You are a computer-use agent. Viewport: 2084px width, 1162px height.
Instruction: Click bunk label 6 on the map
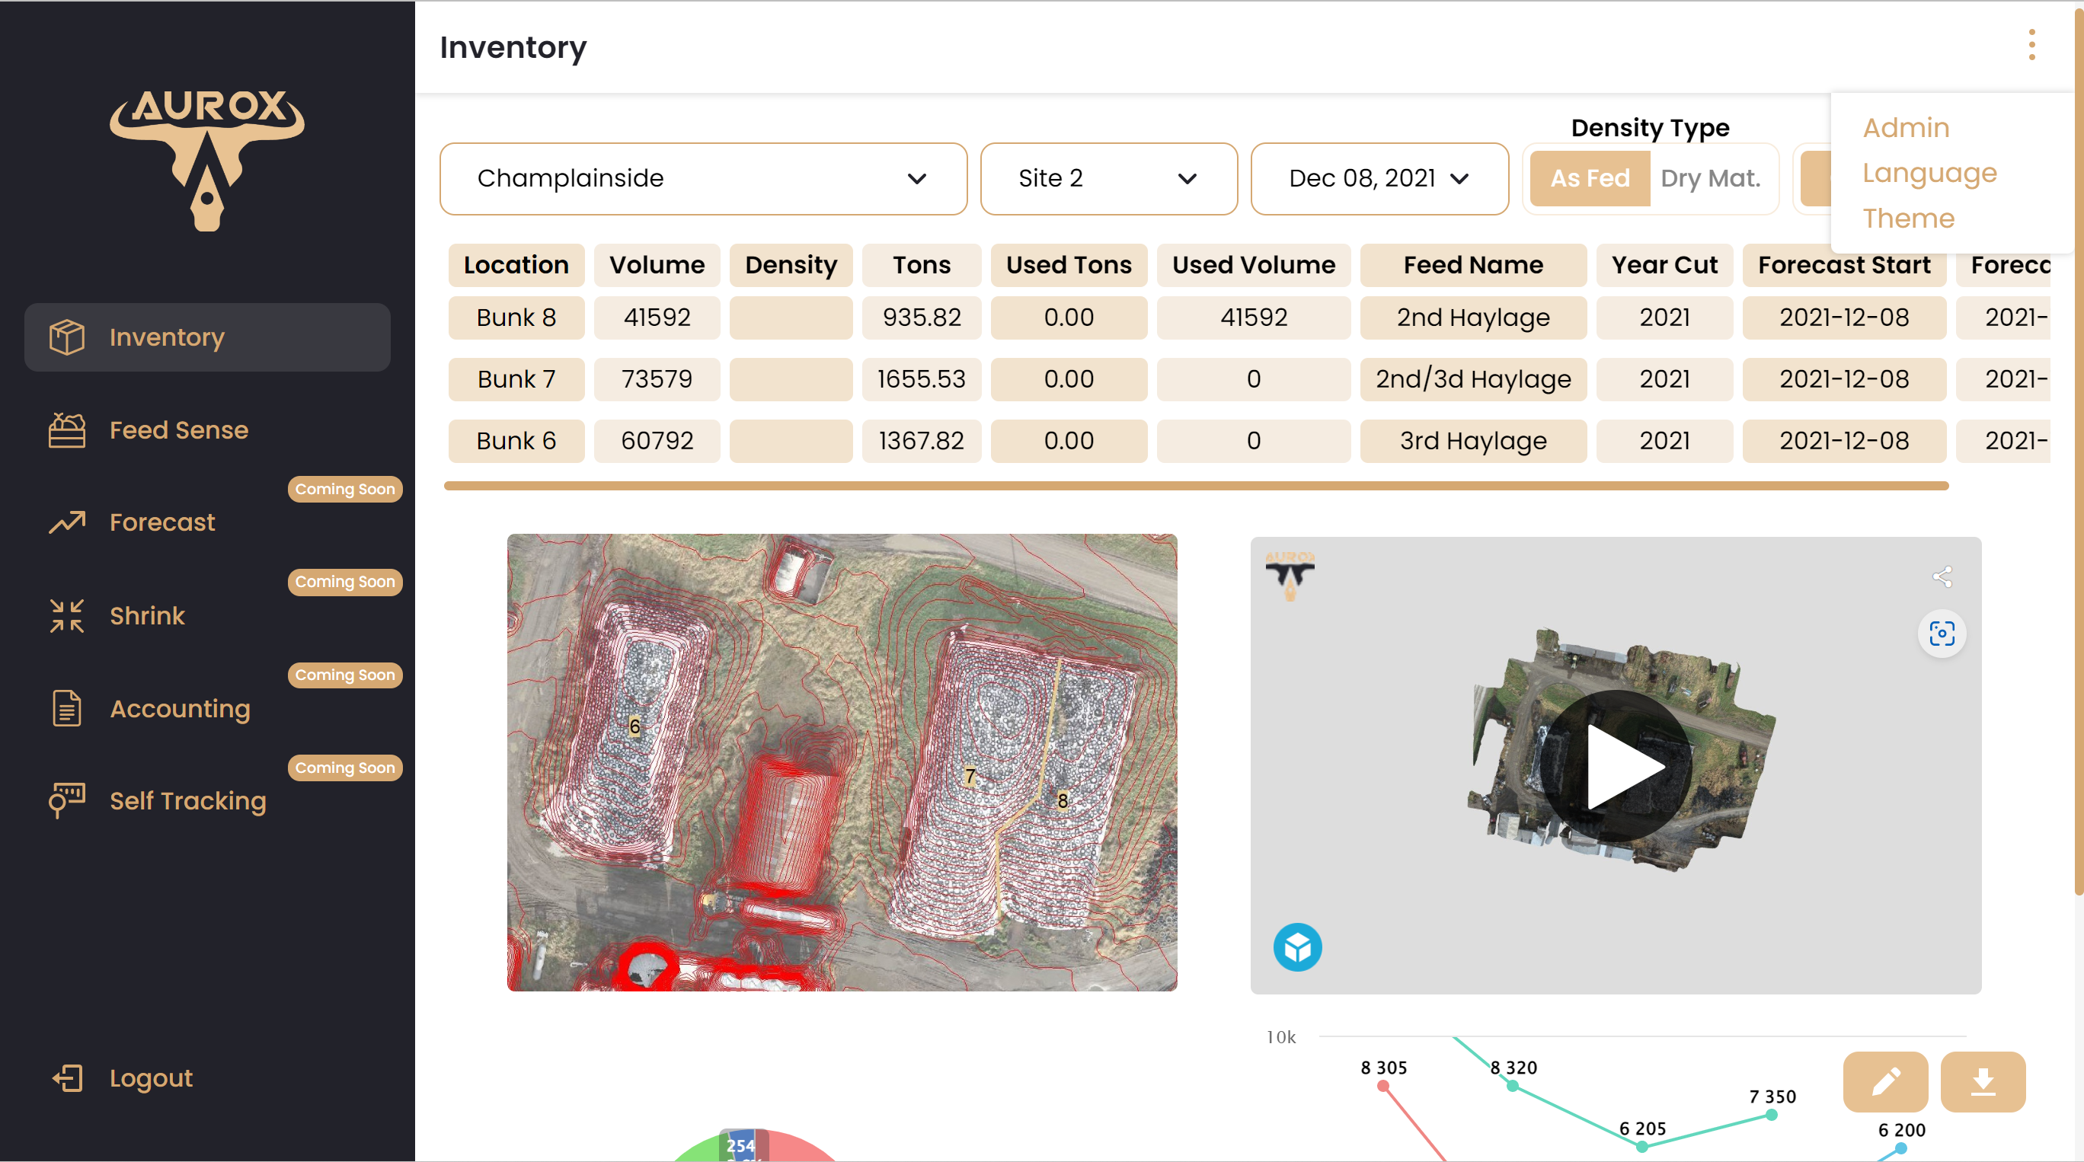tap(634, 726)
